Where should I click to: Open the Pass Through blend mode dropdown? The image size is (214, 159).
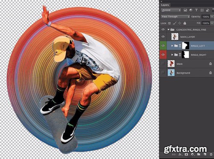point(175,17)
